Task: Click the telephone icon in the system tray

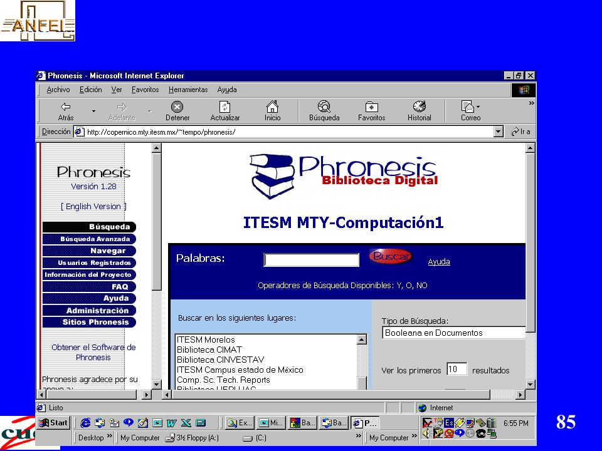Action: coord(480,433)
